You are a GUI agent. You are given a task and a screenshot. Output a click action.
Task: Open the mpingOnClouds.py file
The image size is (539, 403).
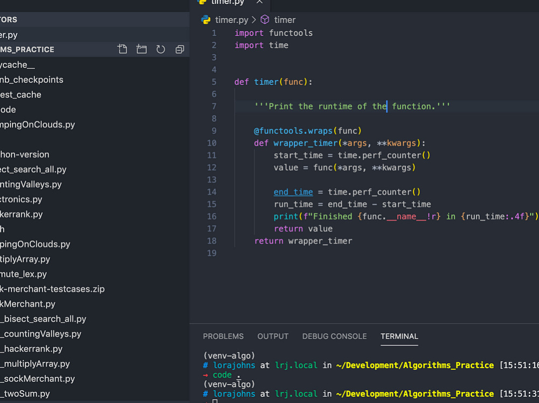94,125
